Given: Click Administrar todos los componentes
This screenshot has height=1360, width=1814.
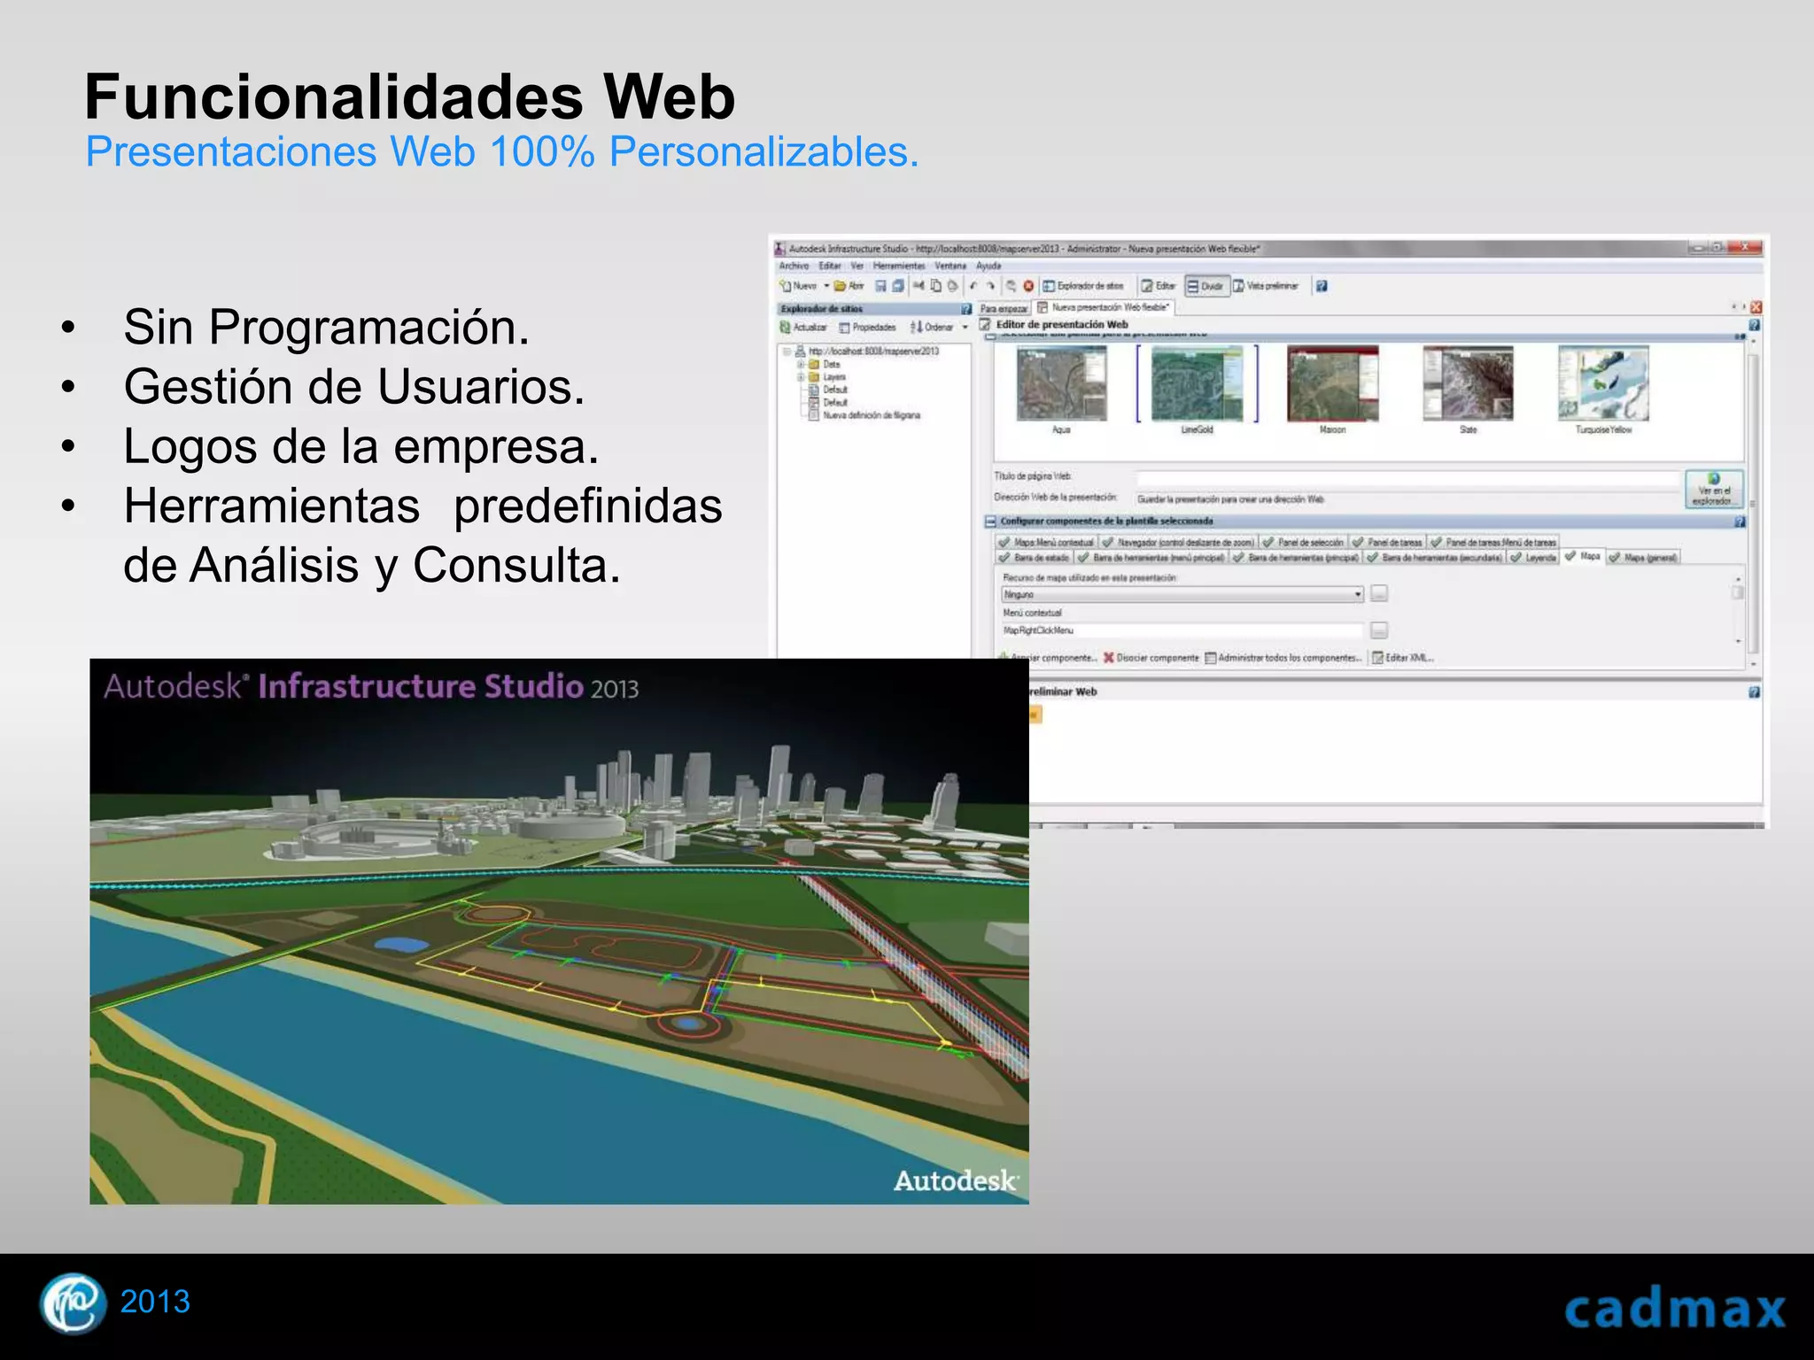Looking at the screenshot, I should [1283, 658].
